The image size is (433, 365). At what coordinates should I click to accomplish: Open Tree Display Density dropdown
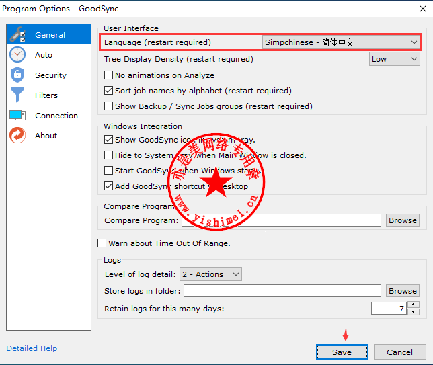point(394,59)
